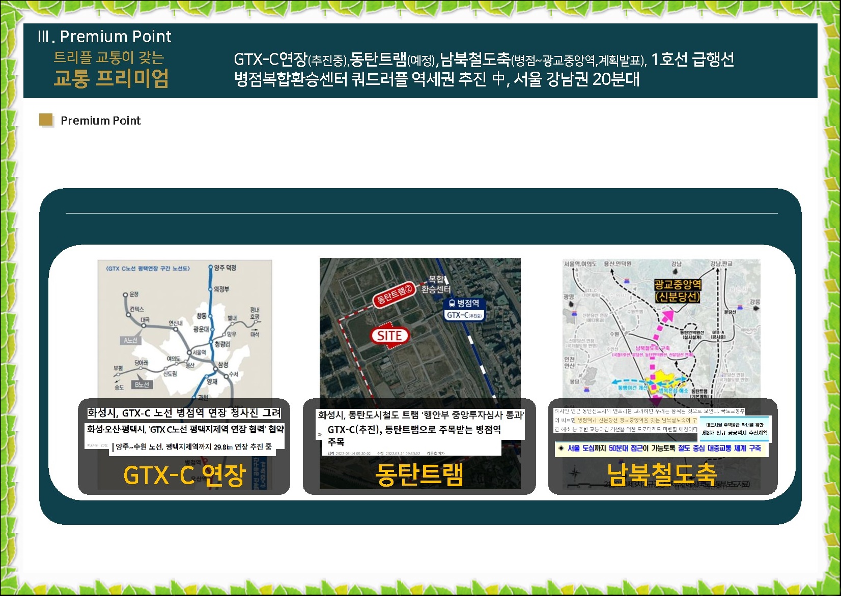Click the '마석' station on GTX map
The width and height of the screenshot is (841, 596).
pos(255,334)
